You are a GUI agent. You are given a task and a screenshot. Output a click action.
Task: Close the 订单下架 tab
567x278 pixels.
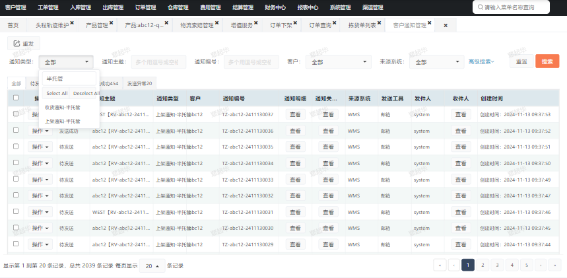pyautogui.click(x=295, y=23)
